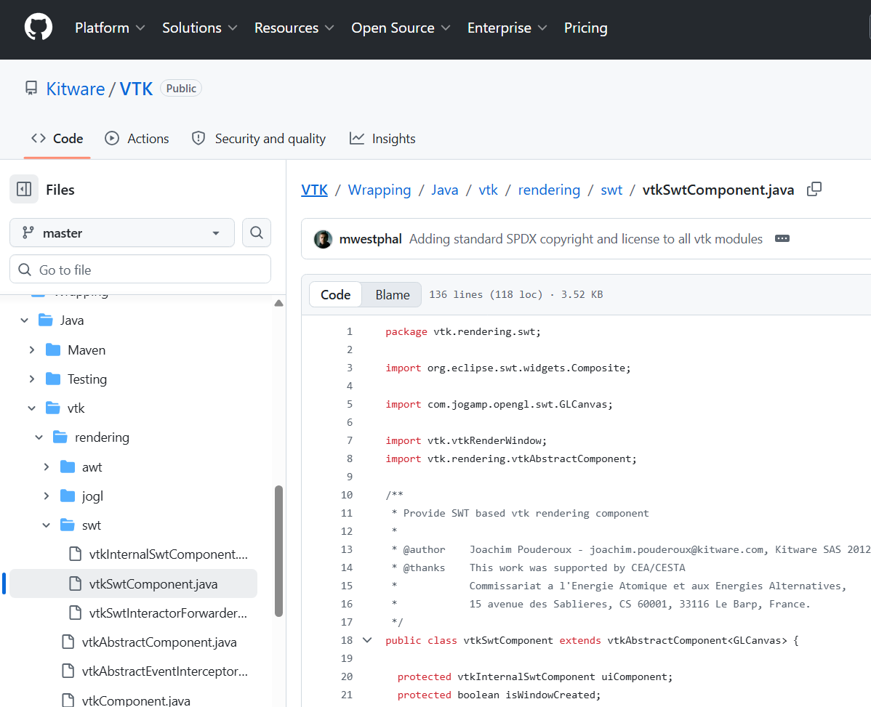Image resolution: width=871 pixels, height=707 pixels.
Task: Click the Go to file input
Action: [140, 270]
